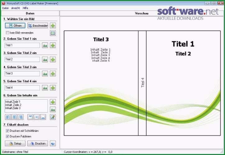Viewport: 225px width, 155px height.
Task: Open the Hilfe menu
Action: pos(25,8)
